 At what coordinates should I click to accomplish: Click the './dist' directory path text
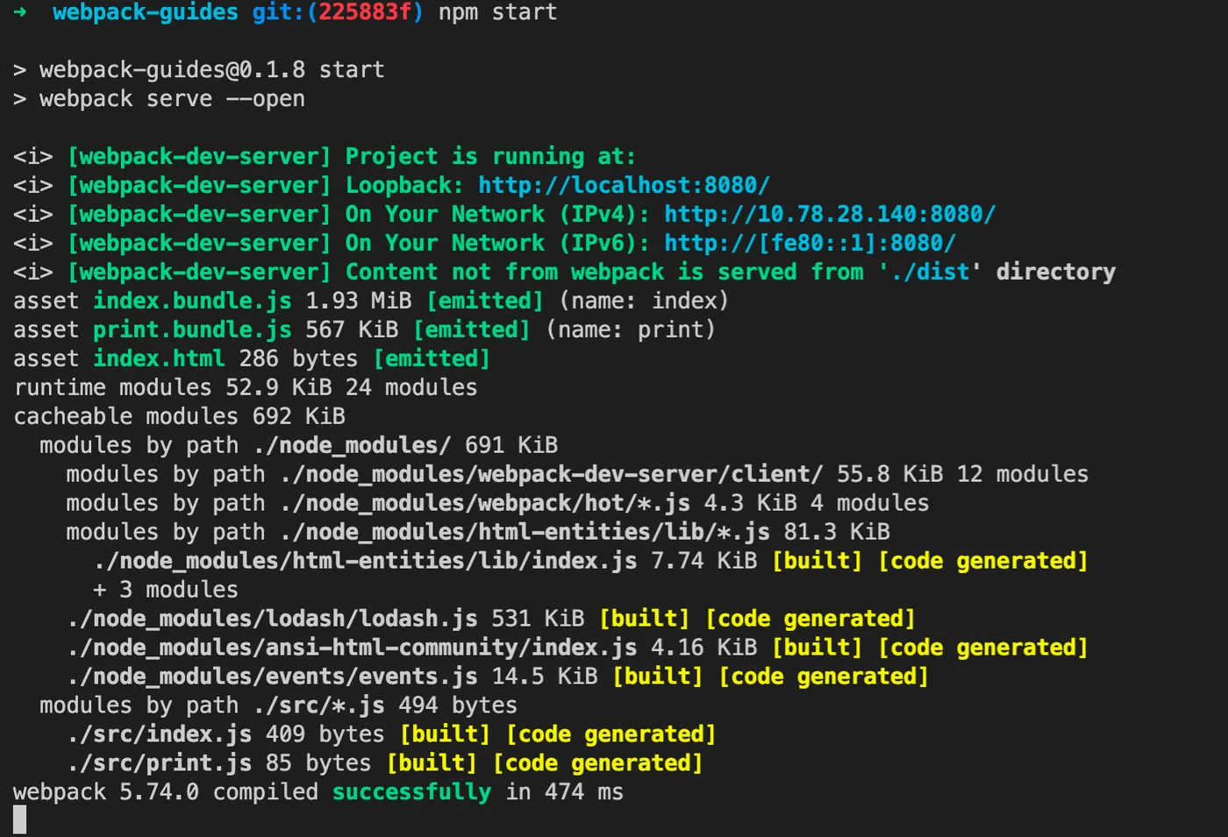930,272
